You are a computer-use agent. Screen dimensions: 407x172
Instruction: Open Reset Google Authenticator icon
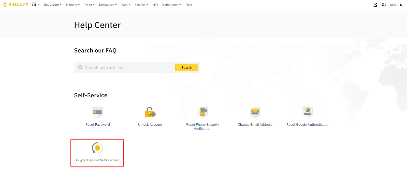(308, 112)
